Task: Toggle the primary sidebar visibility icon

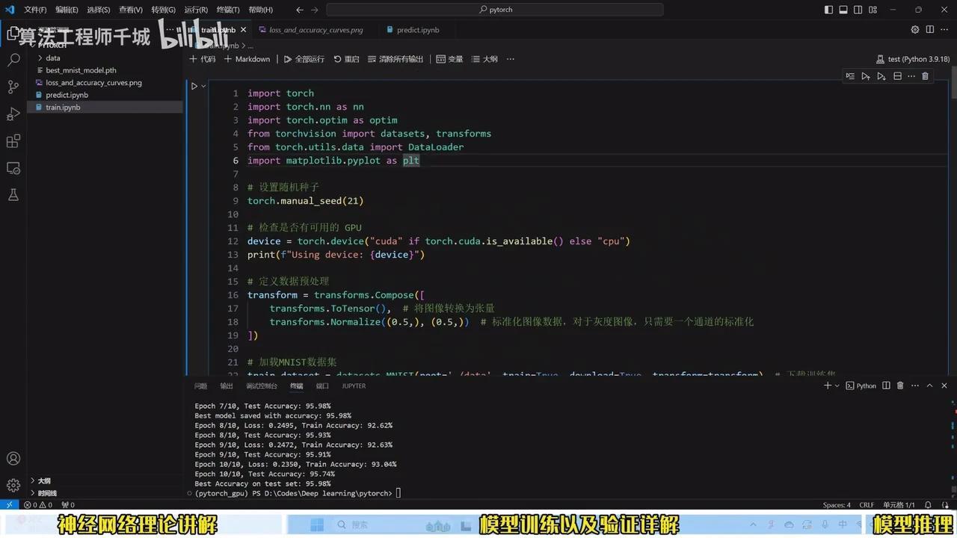Action: pyautogui.click(x=828, y=10)
